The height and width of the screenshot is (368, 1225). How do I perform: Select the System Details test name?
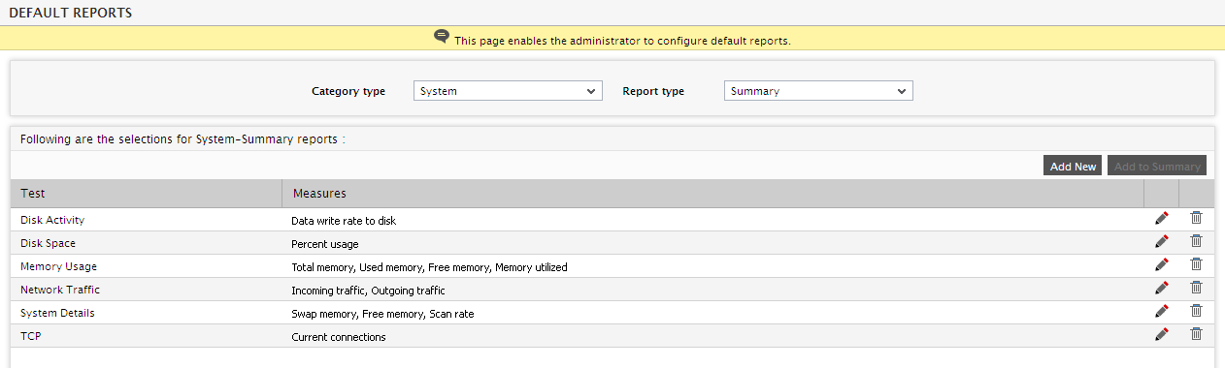point(57,313)
